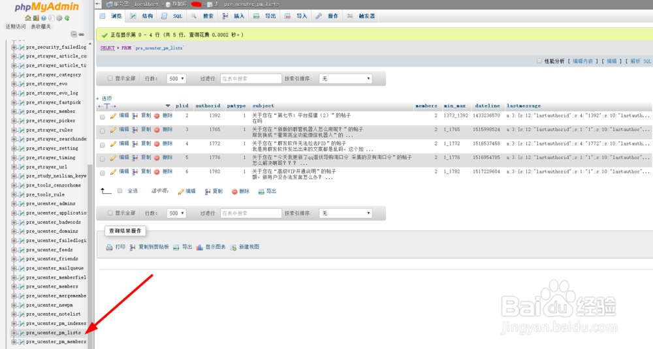Expand the pre_ucenter_pm_lists tree node
Screen dimensions: 653x349
[14, 333]
